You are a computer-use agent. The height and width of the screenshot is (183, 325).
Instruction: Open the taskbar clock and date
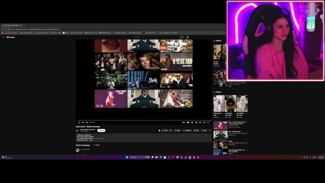321,157
